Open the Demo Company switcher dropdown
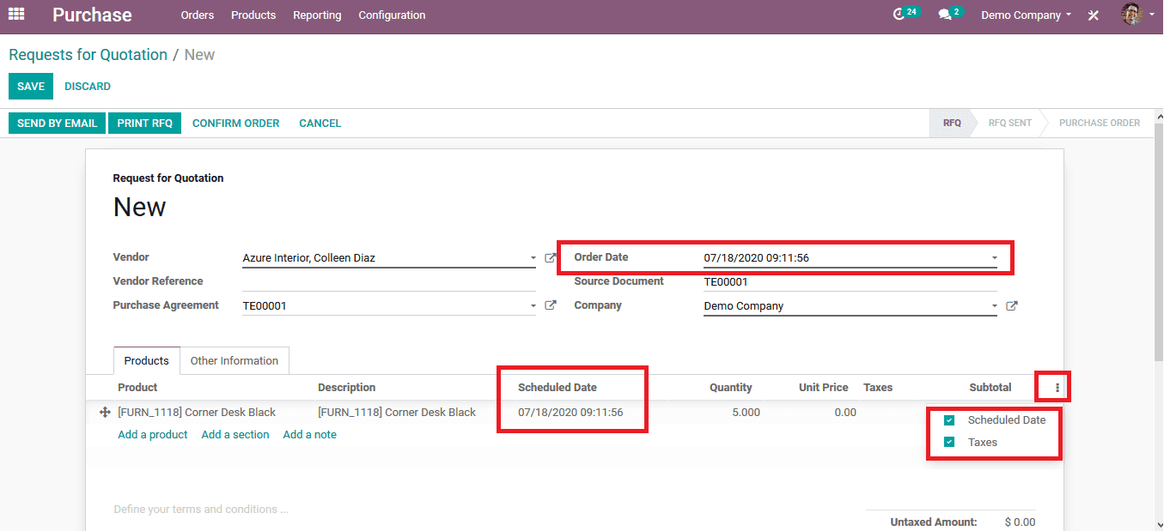 pyautogui.click(x=1026, y=15)
